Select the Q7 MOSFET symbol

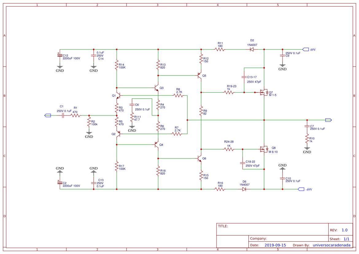pyautogui.click(x=264, y=92)
